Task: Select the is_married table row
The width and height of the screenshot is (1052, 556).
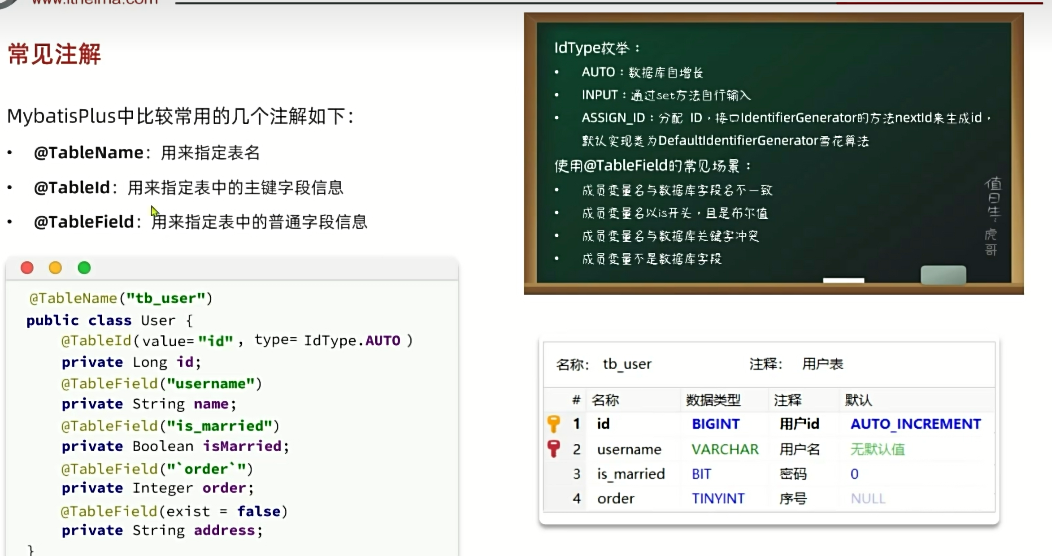Action: [x=630, y=474]
